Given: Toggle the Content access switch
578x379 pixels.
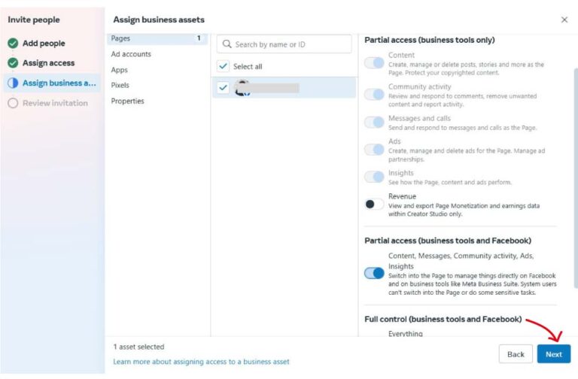Looking at the screenshot, I should 374,63.
